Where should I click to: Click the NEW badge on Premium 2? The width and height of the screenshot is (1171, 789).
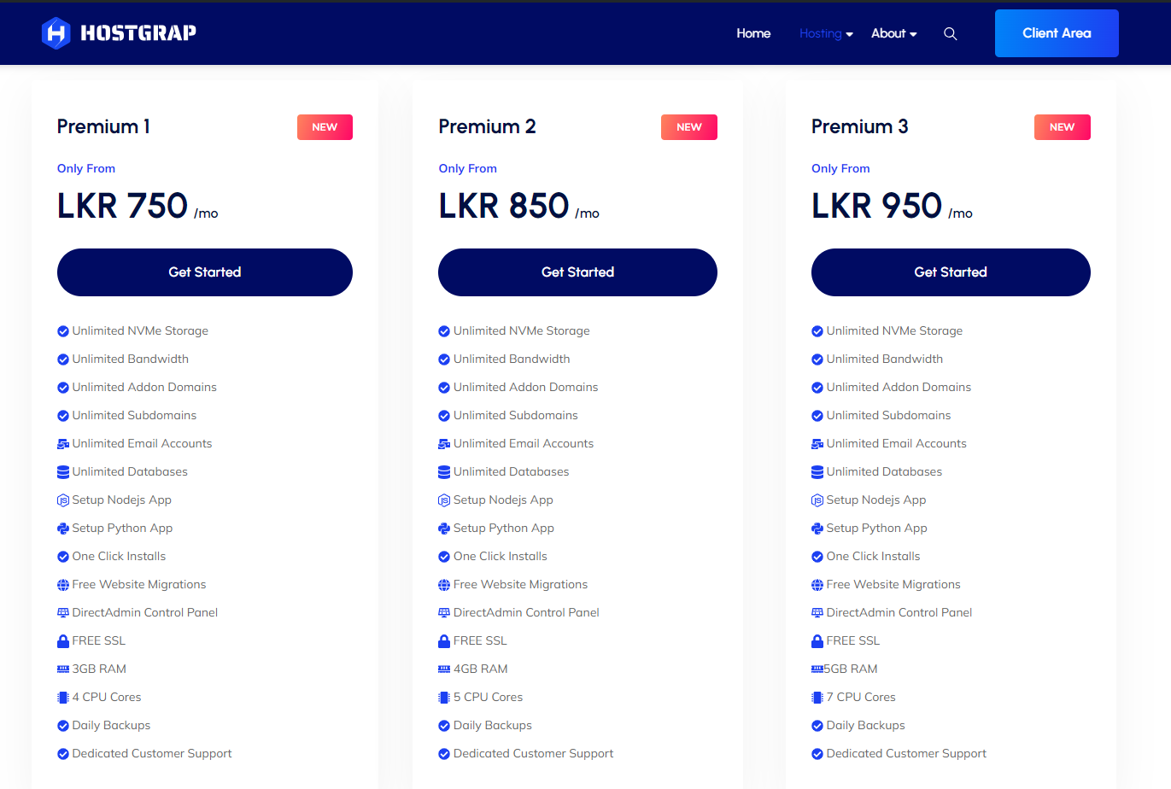pos(689,127)
